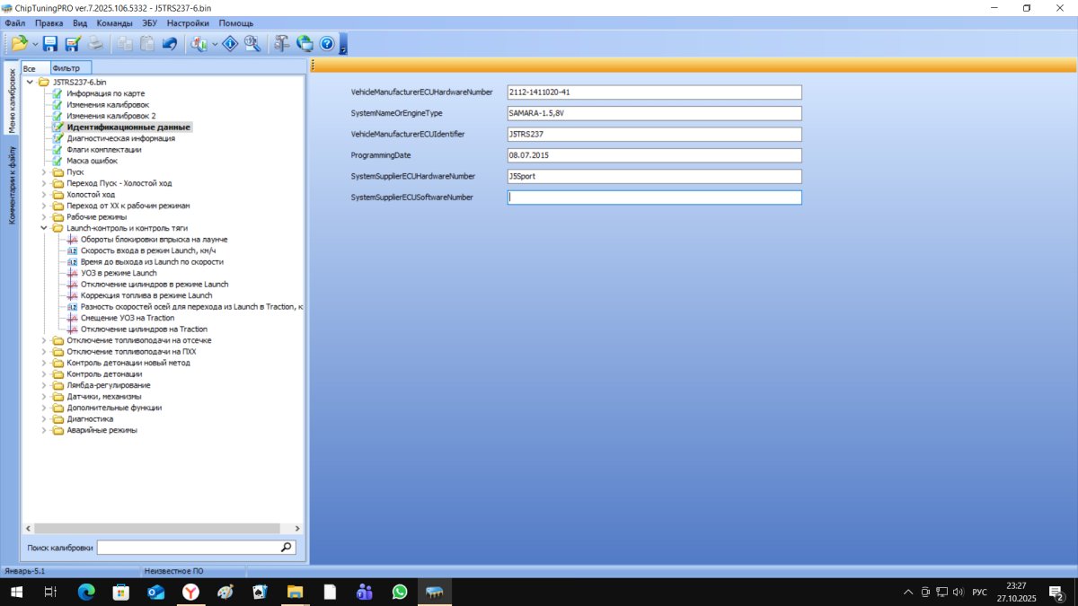This screenshot has width=1078, height=606.
Task: Select Диагностическая информация in the tree
Action: tap(120, 138)
